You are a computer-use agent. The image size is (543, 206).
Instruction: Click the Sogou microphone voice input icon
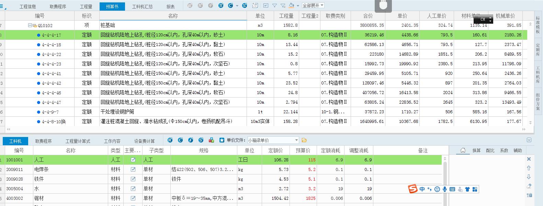pyautogui.click(x=445, y=189)
